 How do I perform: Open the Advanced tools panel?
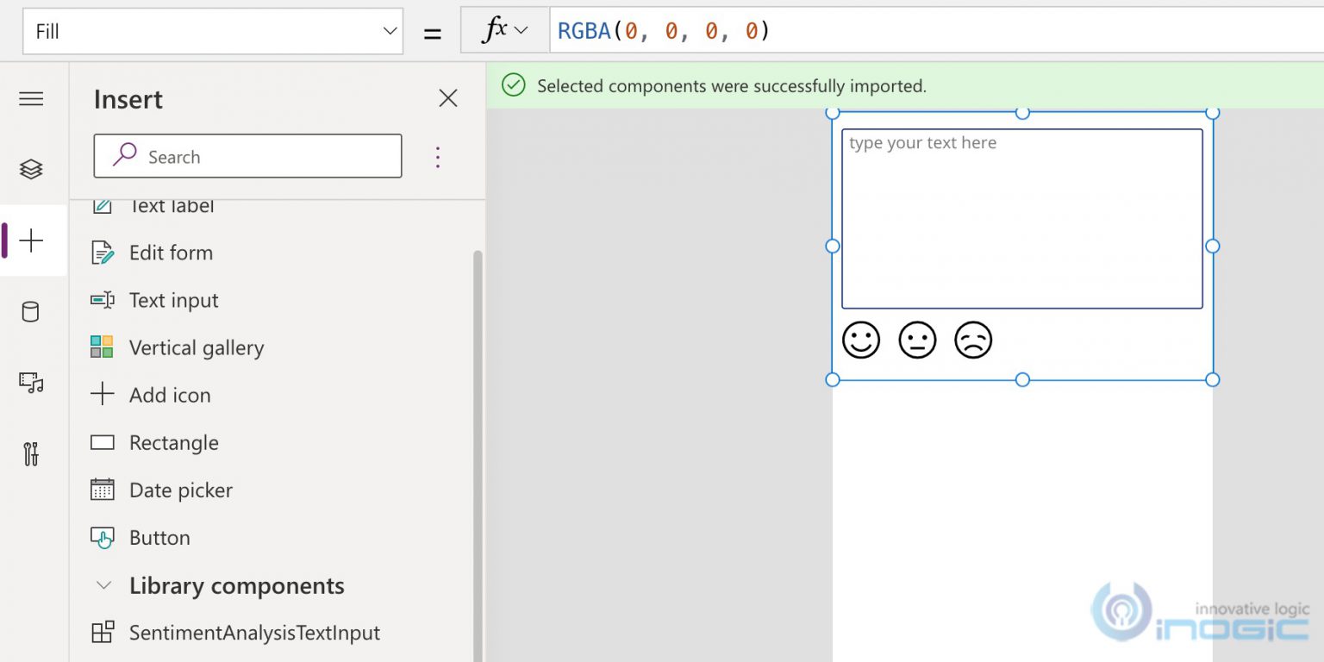32,453
